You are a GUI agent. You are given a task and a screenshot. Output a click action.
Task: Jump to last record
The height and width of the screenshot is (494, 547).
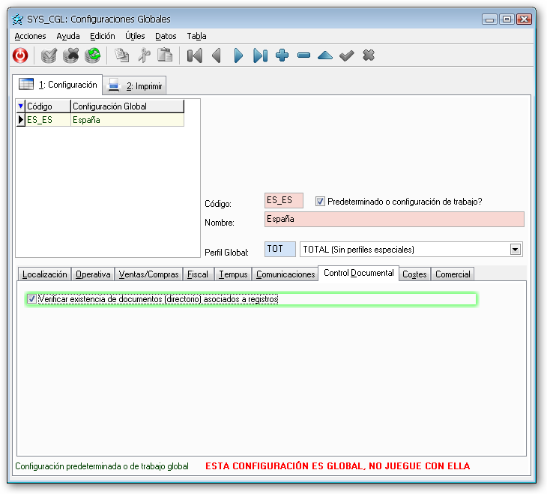tap(260, 55)
